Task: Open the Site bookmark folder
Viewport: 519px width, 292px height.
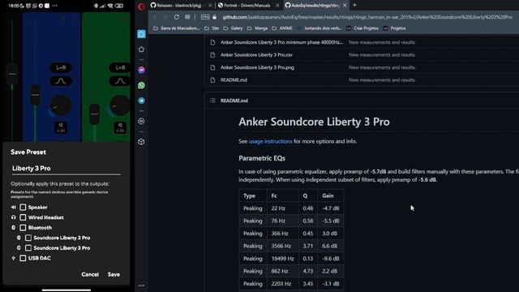Action: pos(212,28)
